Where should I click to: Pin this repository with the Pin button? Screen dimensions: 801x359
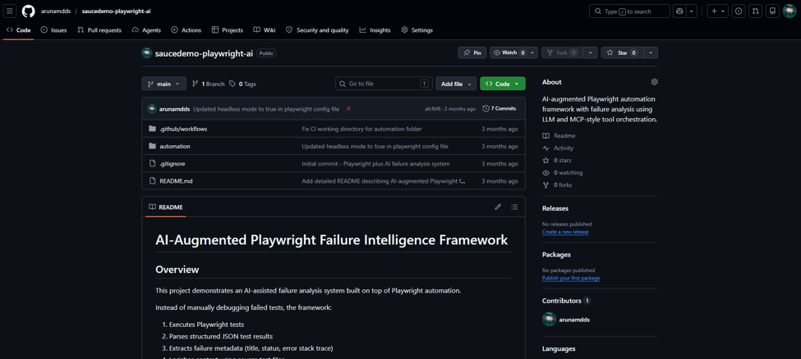472,52
